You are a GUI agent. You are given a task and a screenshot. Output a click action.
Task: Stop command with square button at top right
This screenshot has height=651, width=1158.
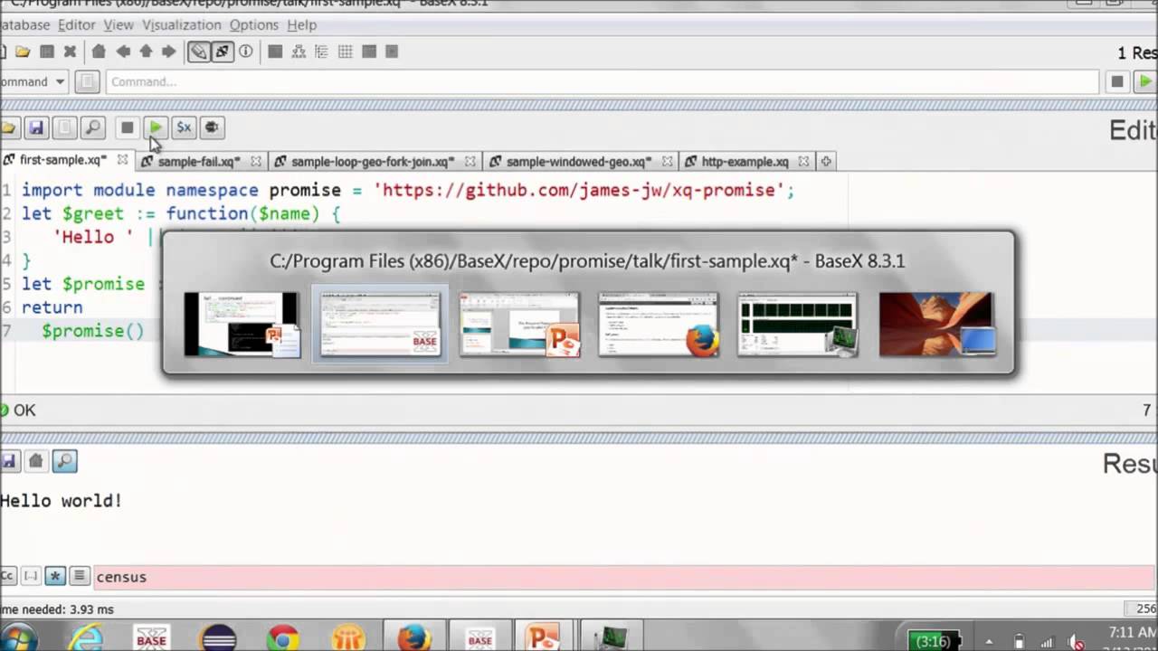click(x=1117, y=81)
